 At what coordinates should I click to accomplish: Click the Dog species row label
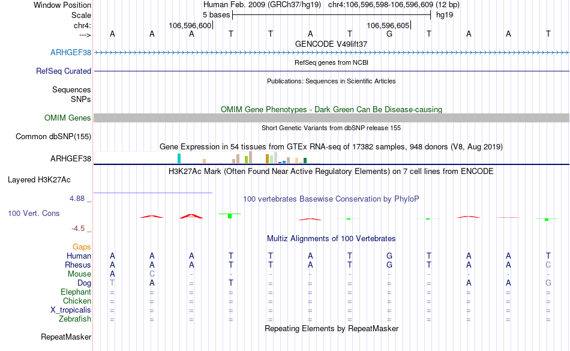pos(84,283)
